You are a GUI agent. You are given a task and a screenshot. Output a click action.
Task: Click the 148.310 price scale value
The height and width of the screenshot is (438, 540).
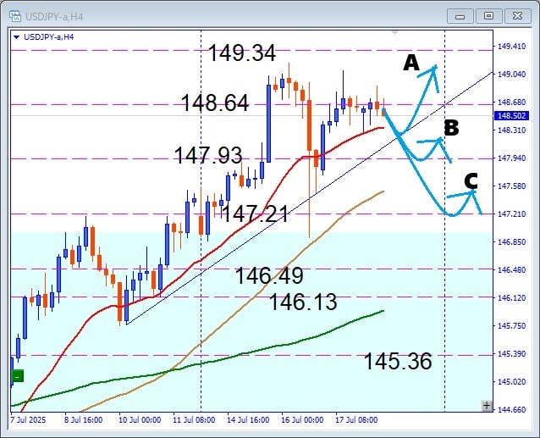tap(512, 130)
